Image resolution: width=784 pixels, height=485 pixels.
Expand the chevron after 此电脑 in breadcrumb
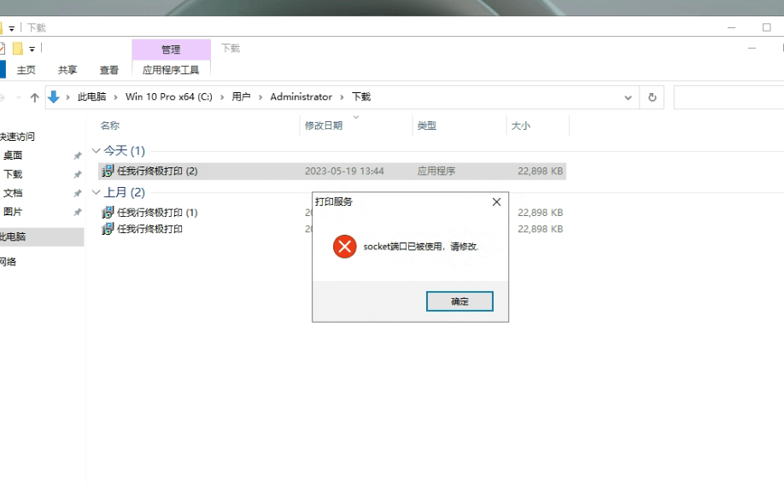[115, 97]
